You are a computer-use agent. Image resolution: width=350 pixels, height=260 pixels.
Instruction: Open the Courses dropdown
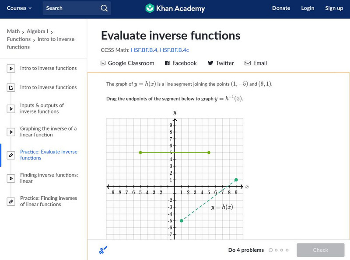coord(19,8)
